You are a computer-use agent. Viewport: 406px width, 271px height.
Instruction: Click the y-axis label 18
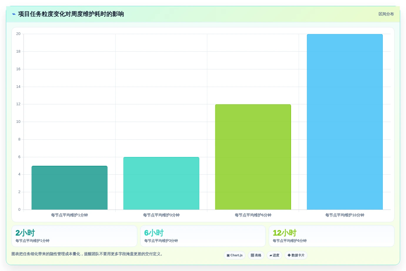(x=18, y=51)
